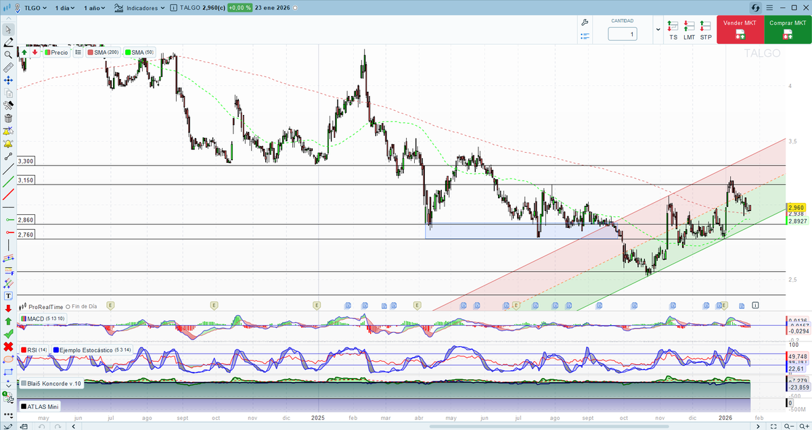Insert the red X cross symbol
The width and height of the screenshot is (812, 430).
pyautogui.click(x=8, y=347)
